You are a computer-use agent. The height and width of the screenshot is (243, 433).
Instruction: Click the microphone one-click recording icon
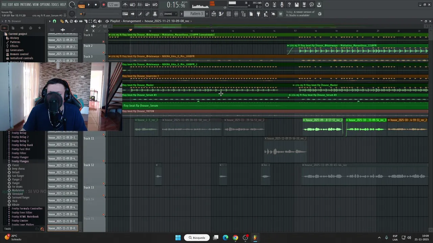[282, 5]
